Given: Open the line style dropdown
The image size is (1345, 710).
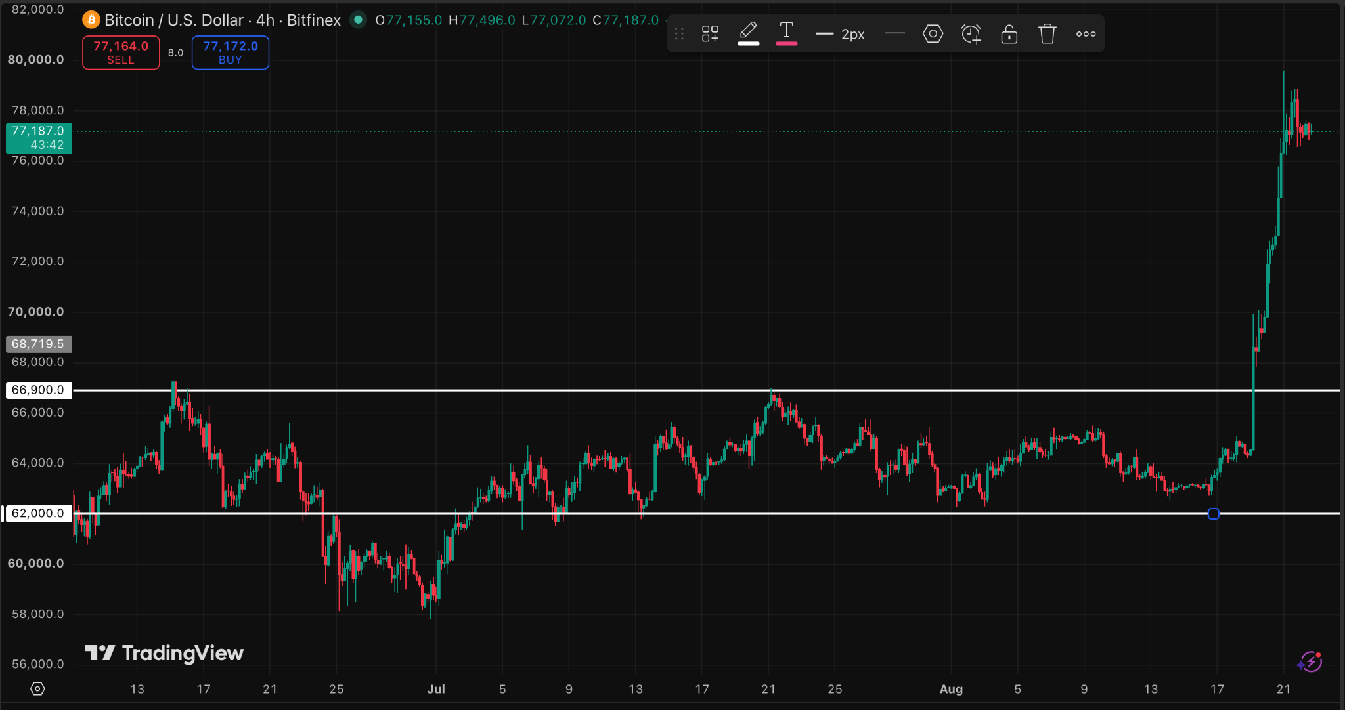Looking at the screenshot, I should [894, 33].
